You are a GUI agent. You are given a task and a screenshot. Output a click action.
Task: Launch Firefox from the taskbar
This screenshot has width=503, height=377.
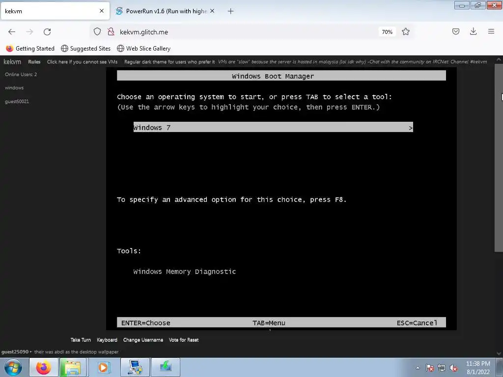pos(44,367)
